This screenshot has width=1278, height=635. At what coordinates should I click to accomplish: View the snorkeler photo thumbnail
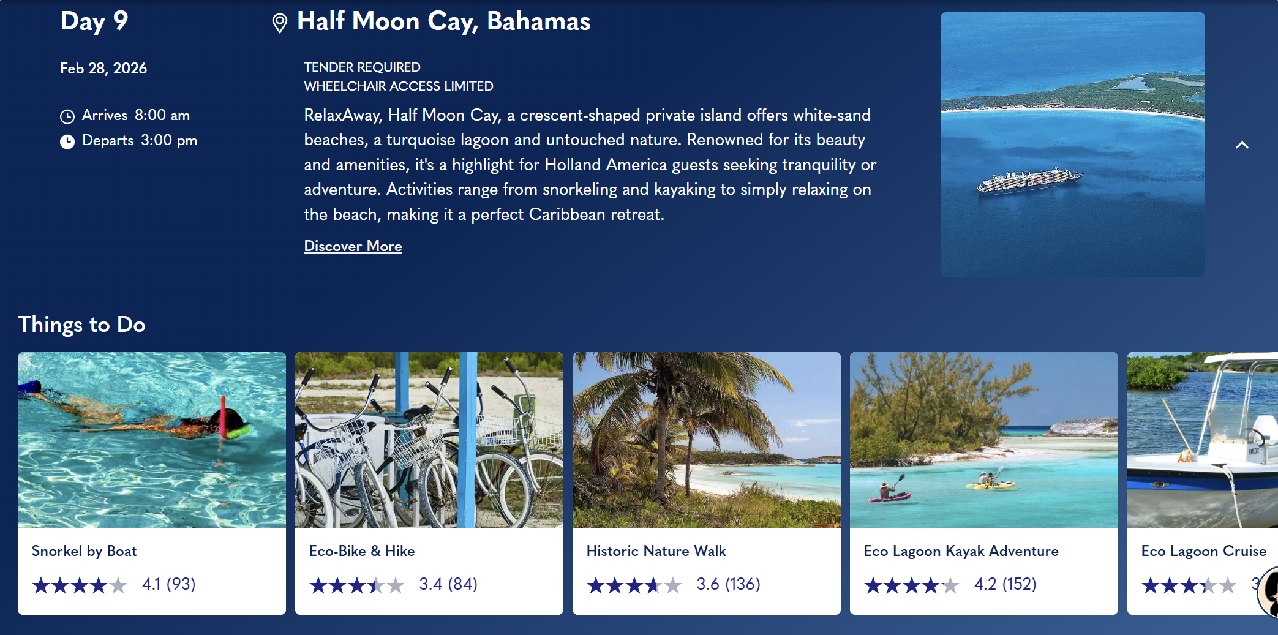pos(152,440)
